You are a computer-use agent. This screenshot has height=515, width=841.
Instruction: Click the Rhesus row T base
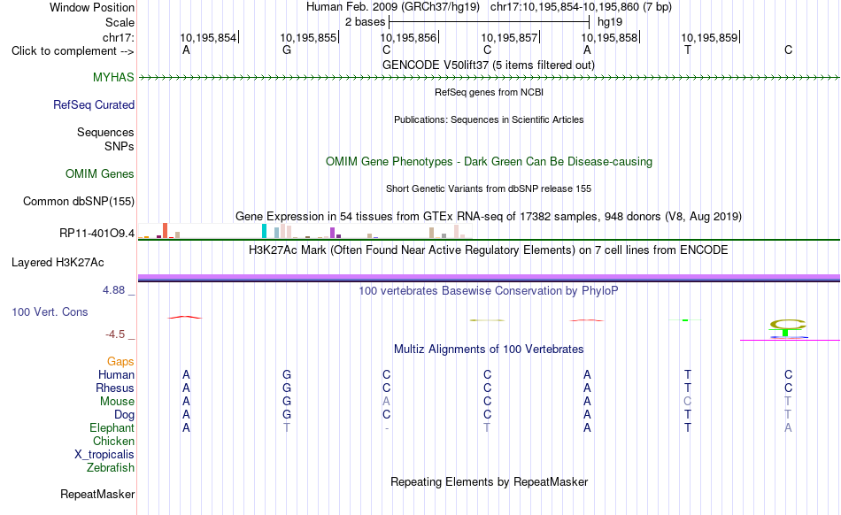pyautogui.click(x=688, y=388)
